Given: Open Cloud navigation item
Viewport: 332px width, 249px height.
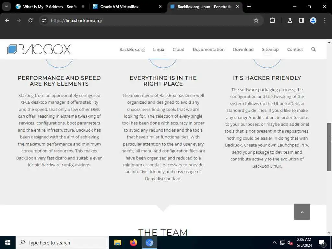Looking at the screenshot, I should coord(178,49).
